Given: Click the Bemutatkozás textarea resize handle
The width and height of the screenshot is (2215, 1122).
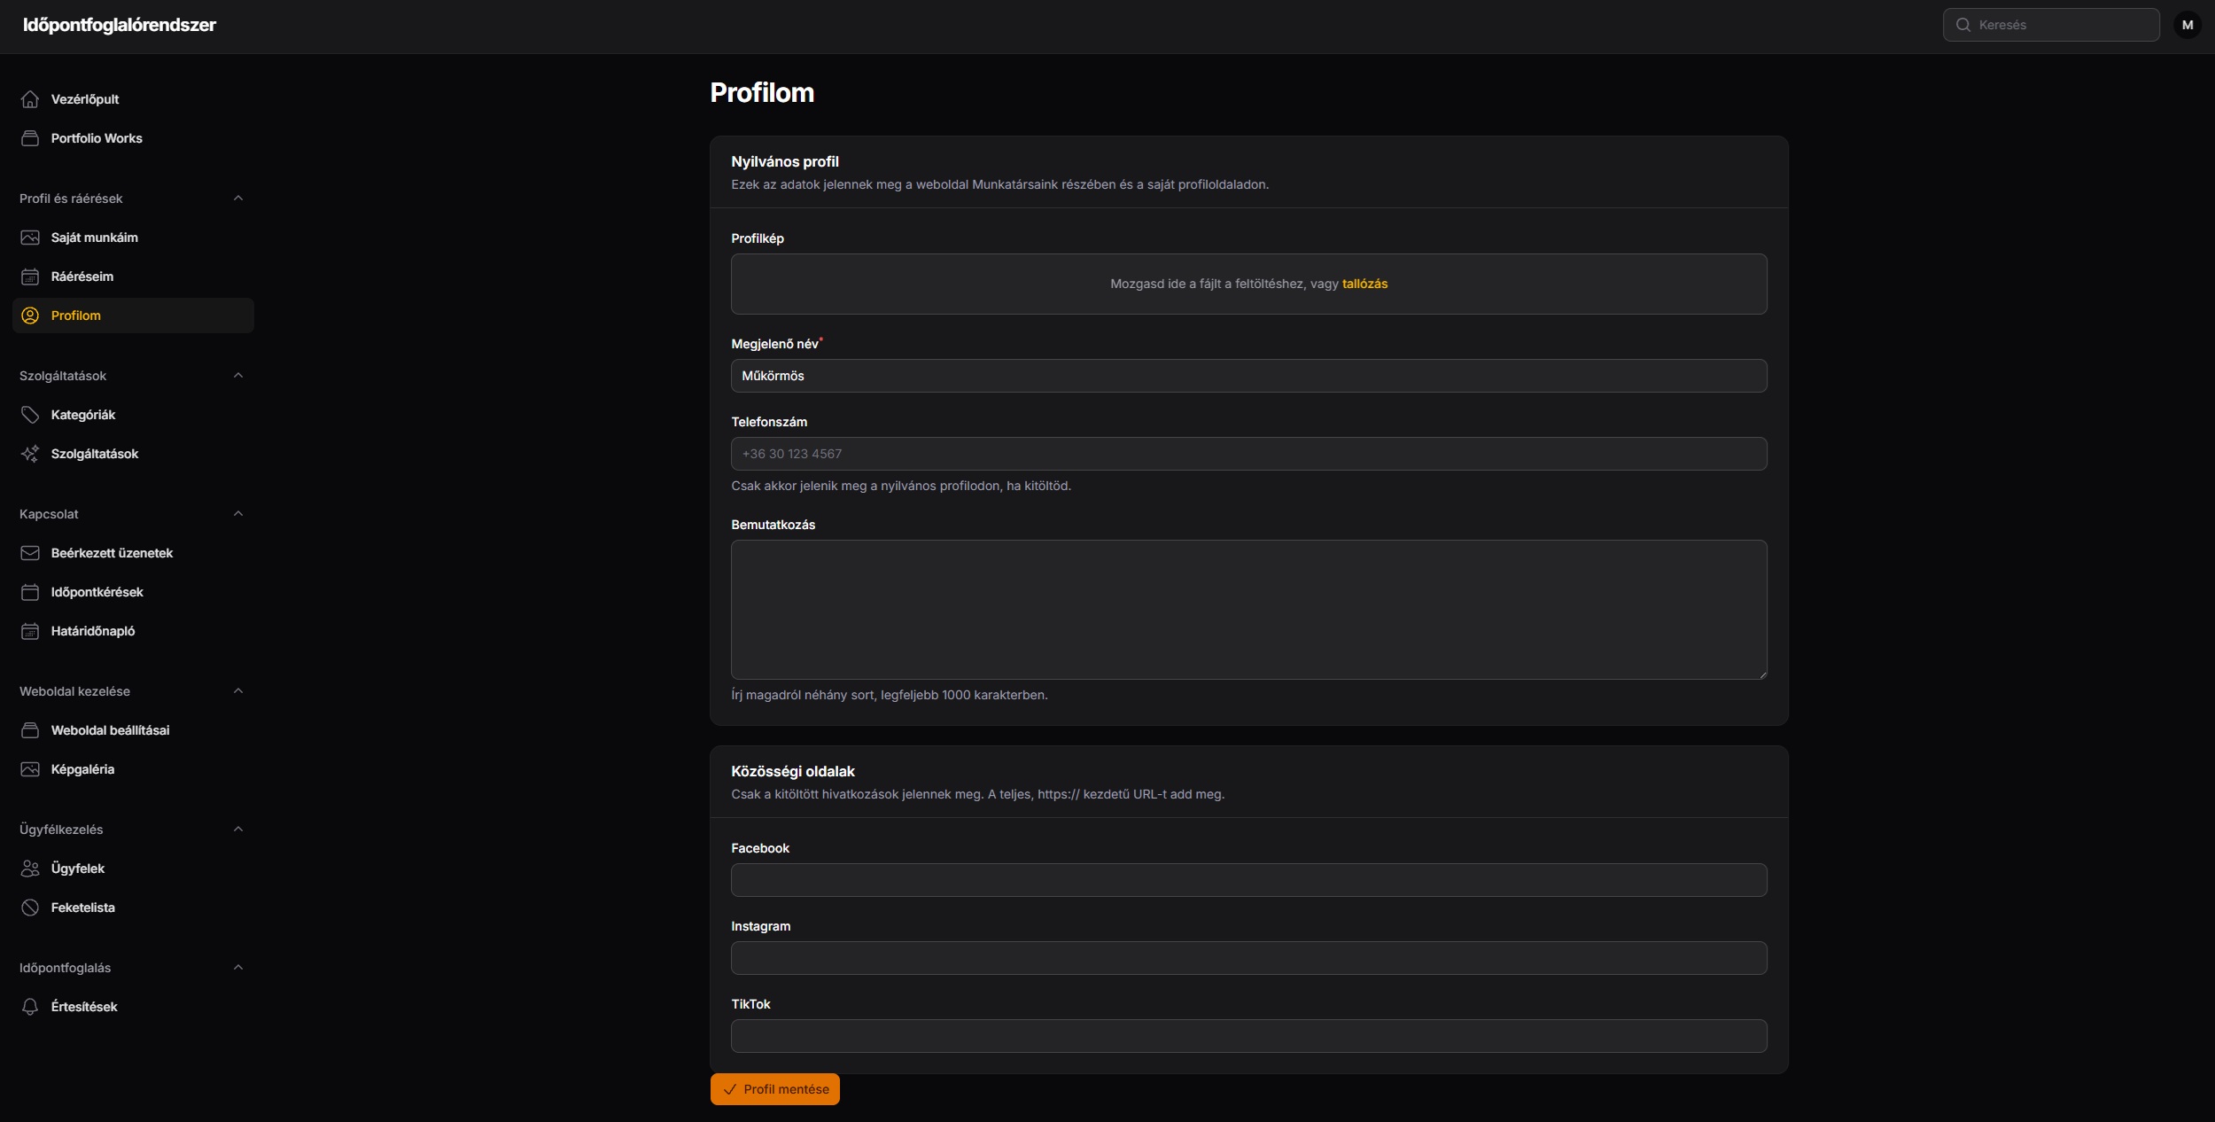Looking at the screenshot, I should pyautogui.click(x=1762, y=674).
